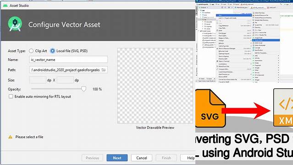Choose the highlighted Vector Asset menu entry
The image size is (293, 165).
tap(266, 40)
